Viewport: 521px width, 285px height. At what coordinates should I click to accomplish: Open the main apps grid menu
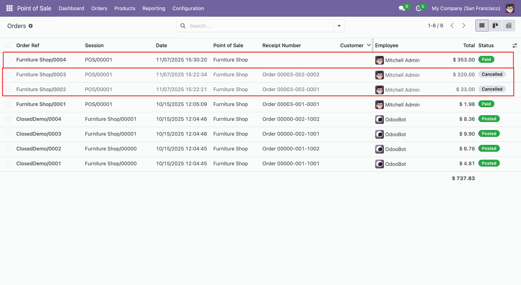(9, 8)
